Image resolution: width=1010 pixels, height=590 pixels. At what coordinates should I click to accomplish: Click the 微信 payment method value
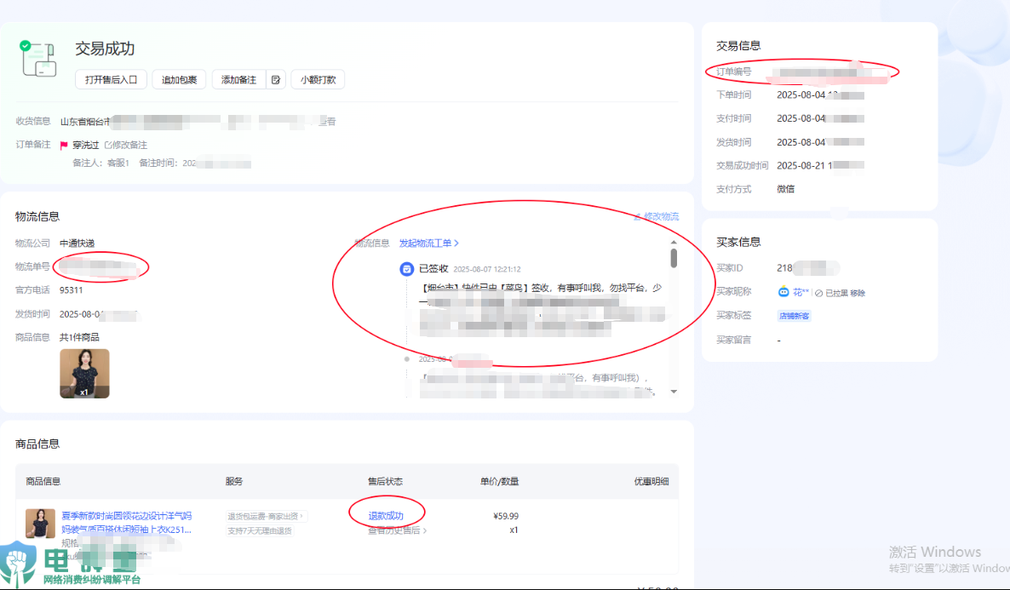coord(785,189)
